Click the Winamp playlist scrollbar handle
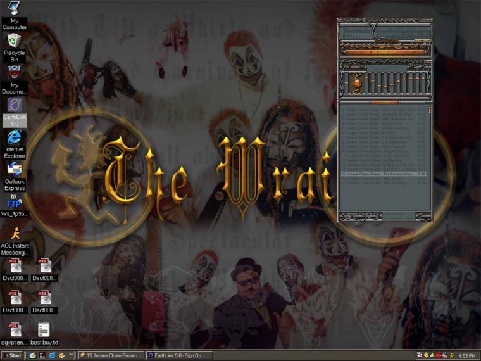Screen dimensions: 481x361 (430, 110)
